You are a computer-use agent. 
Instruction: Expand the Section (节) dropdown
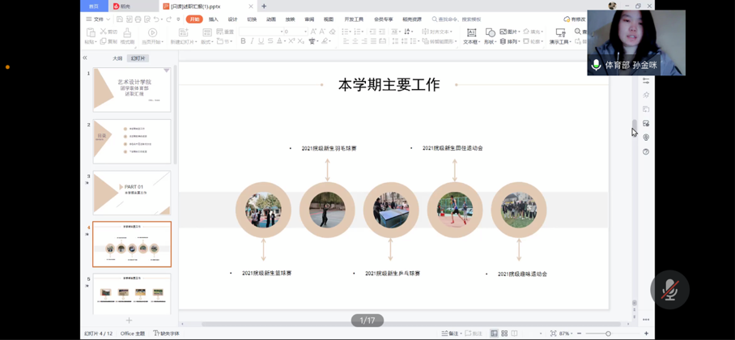click(x=226, y=42)
